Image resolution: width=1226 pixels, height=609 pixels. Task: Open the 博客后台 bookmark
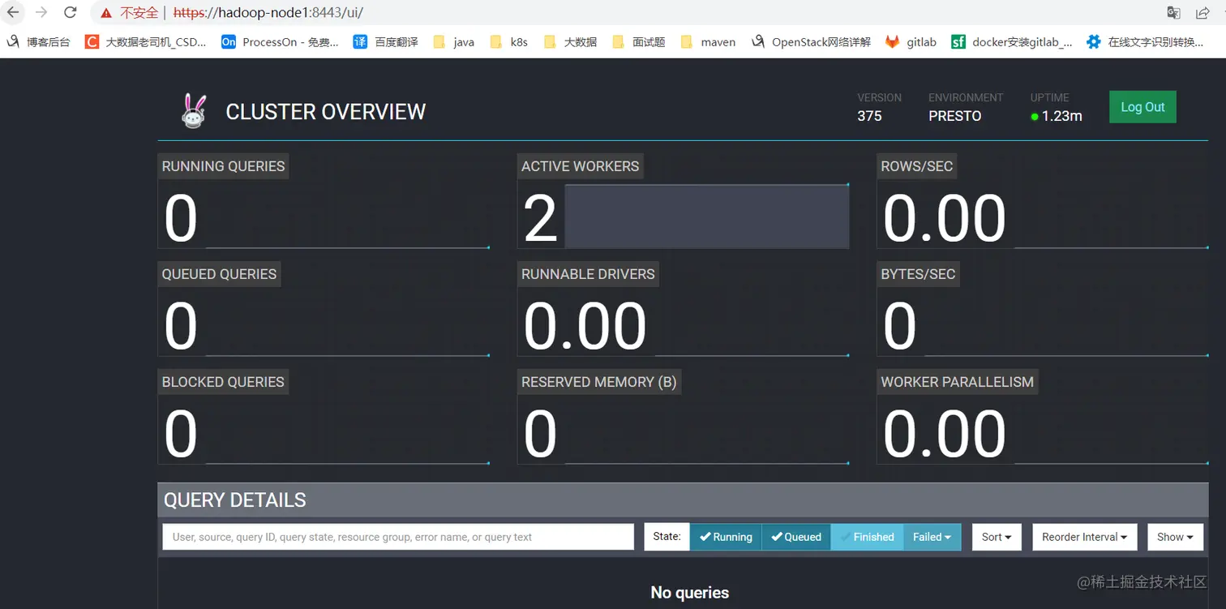(x=38, y=41)
